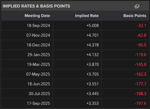Viewport: 150px width, 109px height.
Task: Click the 30-Jul-2025 meeting date cell
Action: [39, 94]
